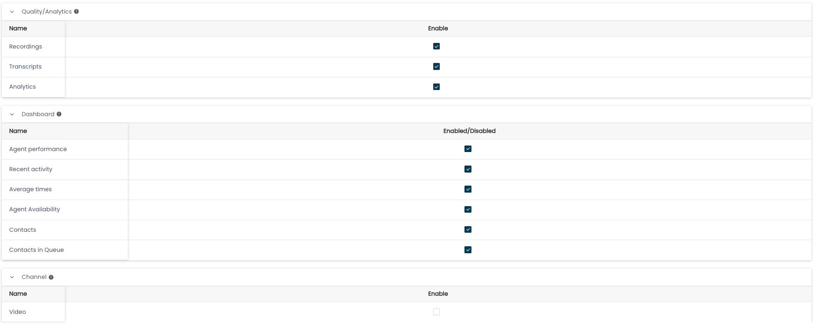Select the Recent activity row label
817x326 pixels.
coord(31,169)
